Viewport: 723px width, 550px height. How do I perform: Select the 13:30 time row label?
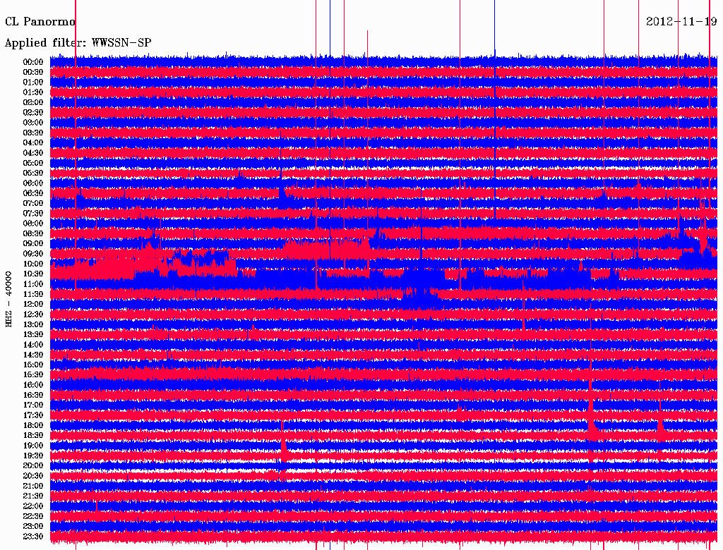point(33,334)
